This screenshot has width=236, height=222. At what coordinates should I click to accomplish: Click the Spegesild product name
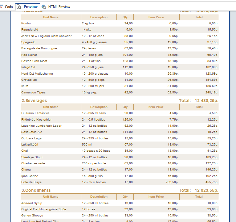tap(28, 42)
